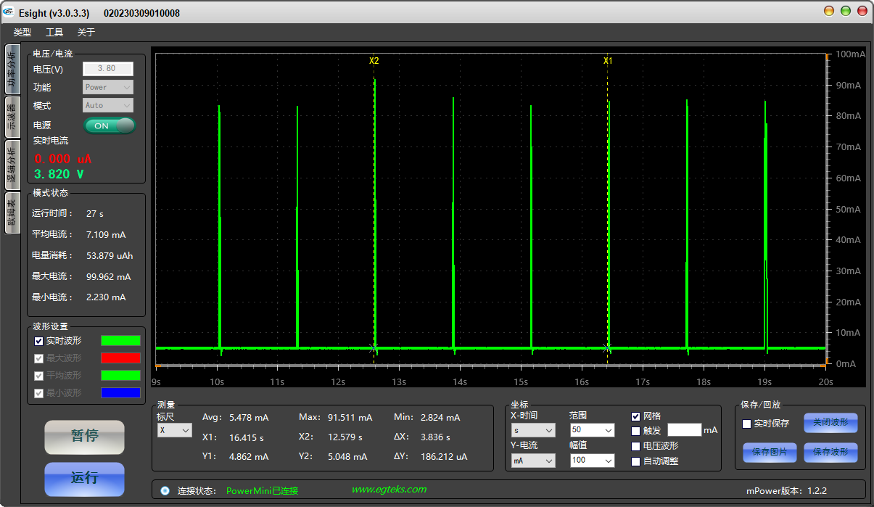874x507 pixels.
Task: Toggle the 平均波形 checkbox
Action: tap(39, 376)
